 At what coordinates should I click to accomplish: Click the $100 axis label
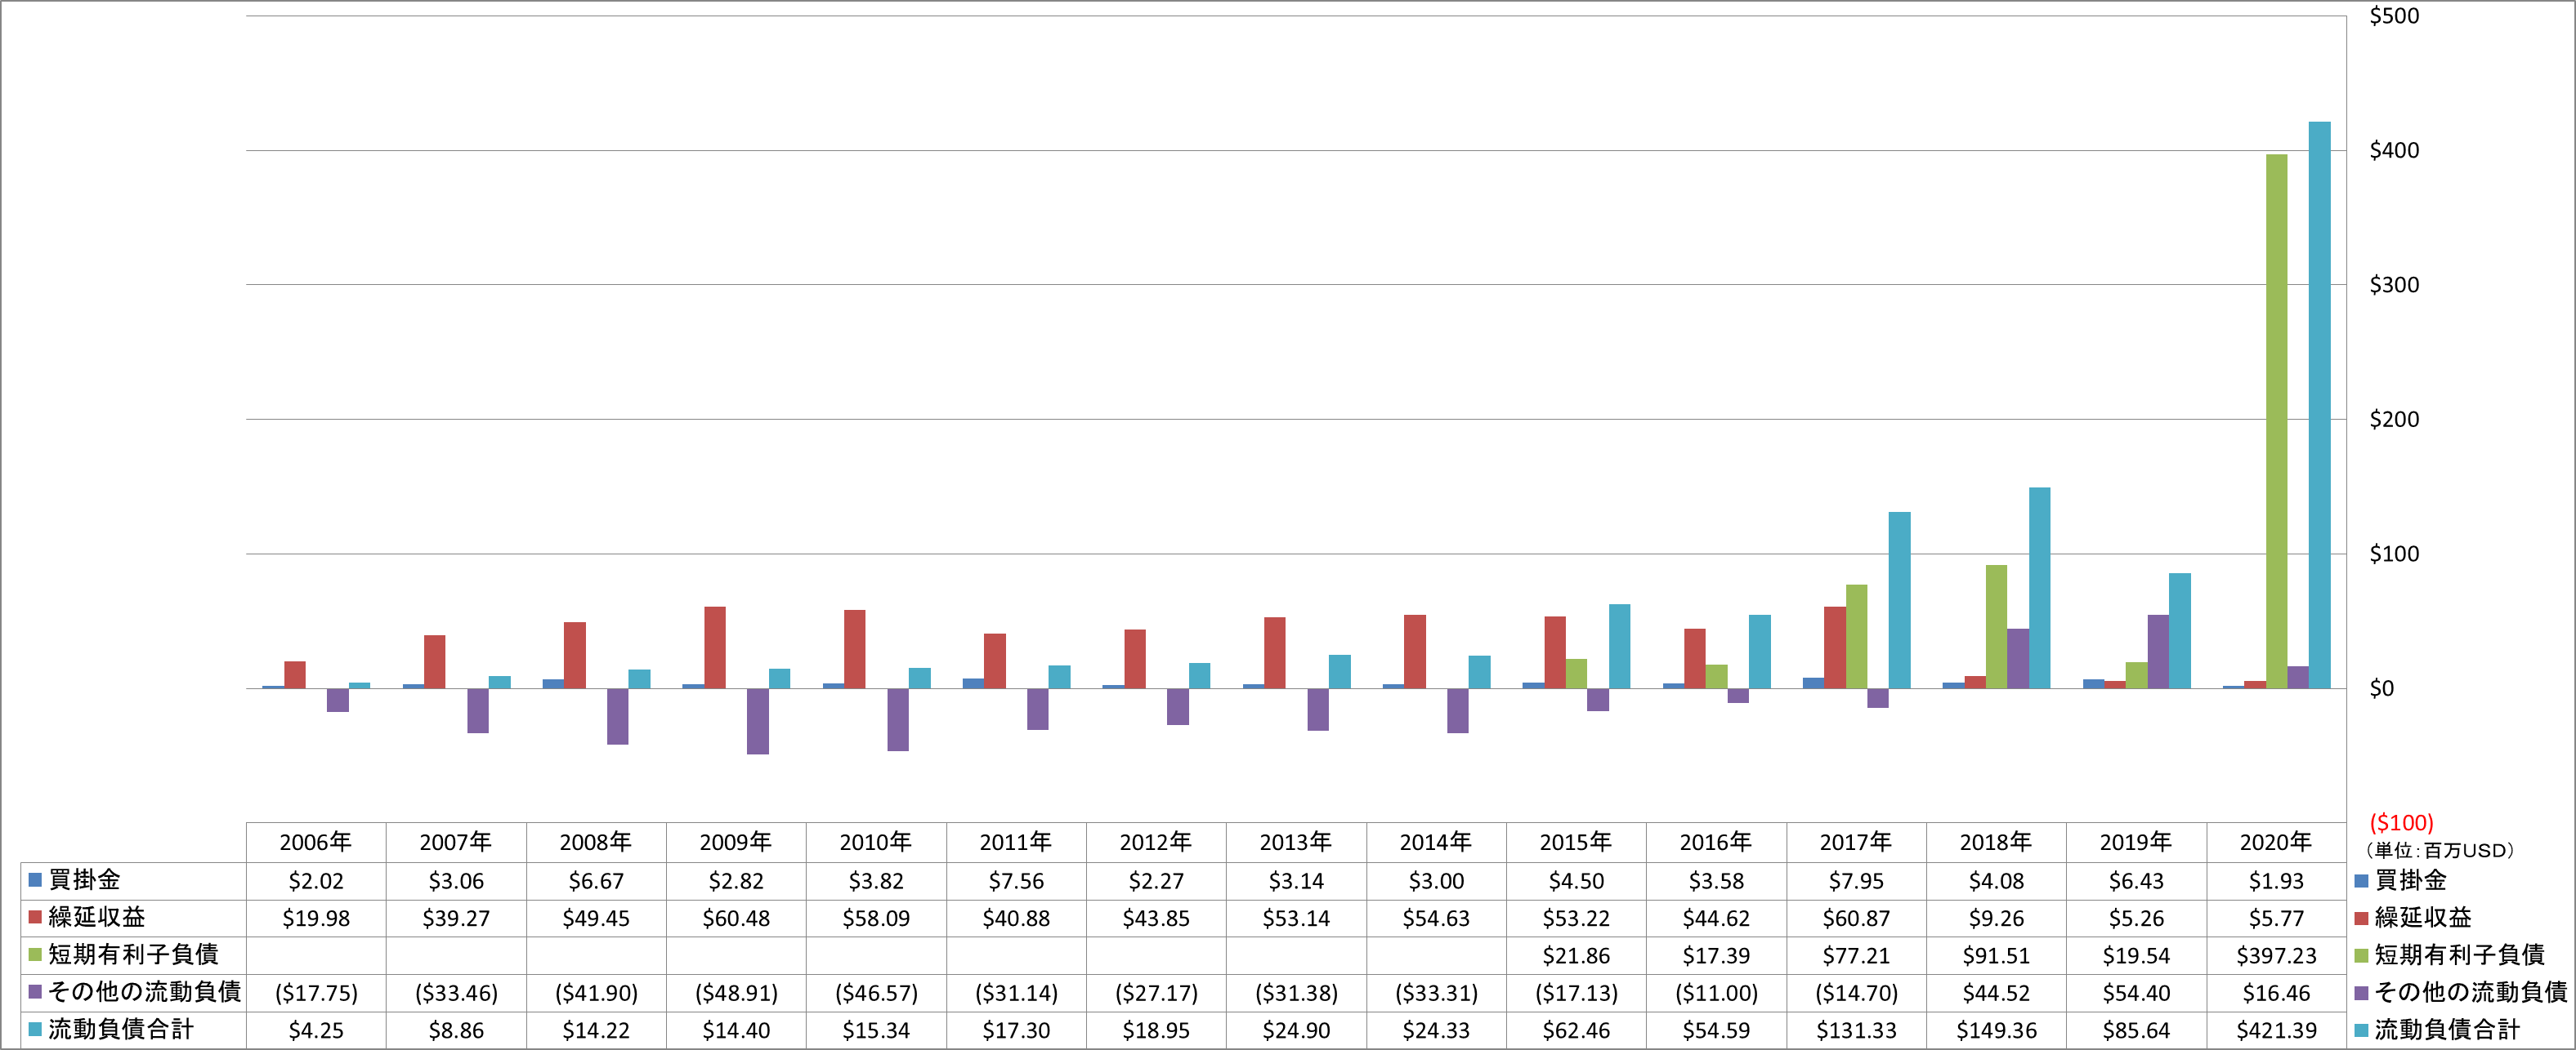coord(2394,554)
